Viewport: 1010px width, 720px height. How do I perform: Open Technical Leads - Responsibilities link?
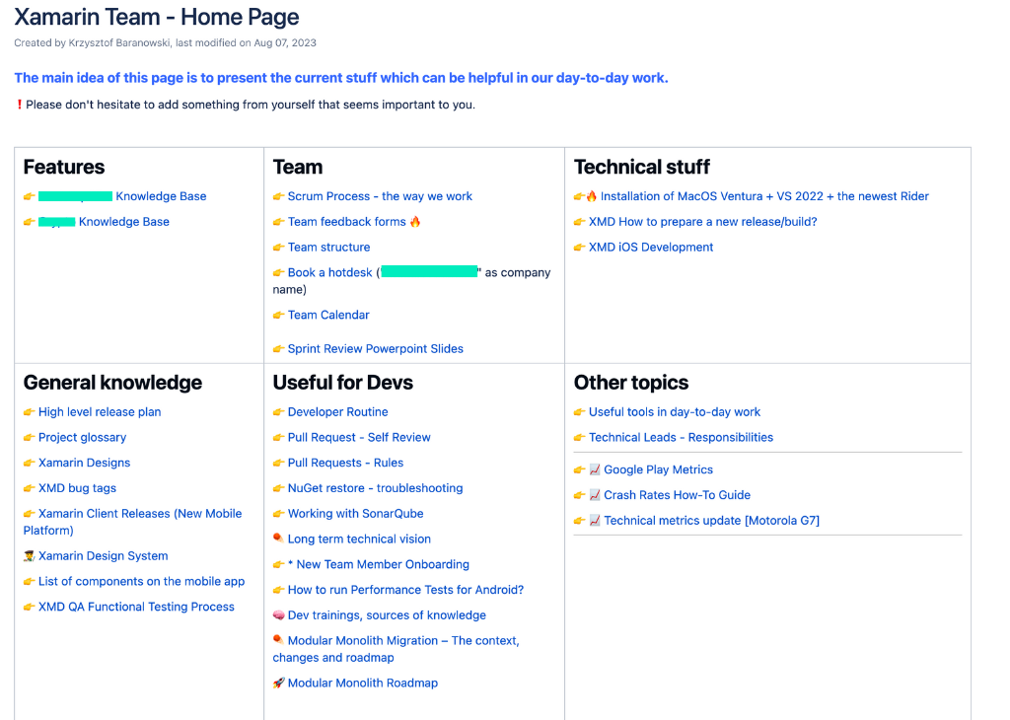[x=681, y=437]
